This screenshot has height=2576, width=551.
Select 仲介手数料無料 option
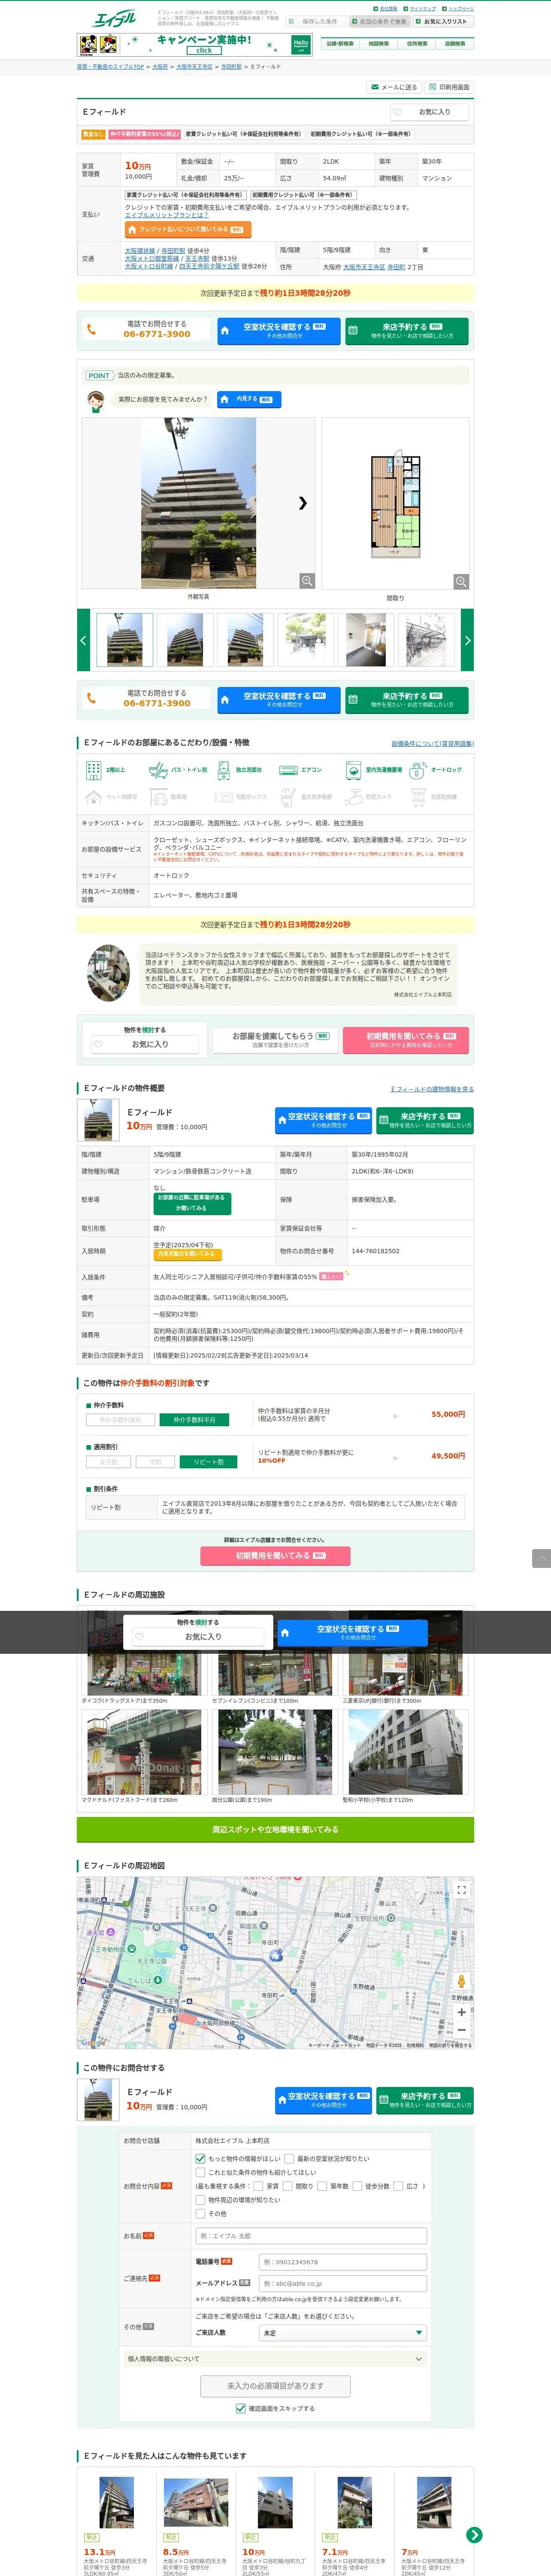point(120,1420)
